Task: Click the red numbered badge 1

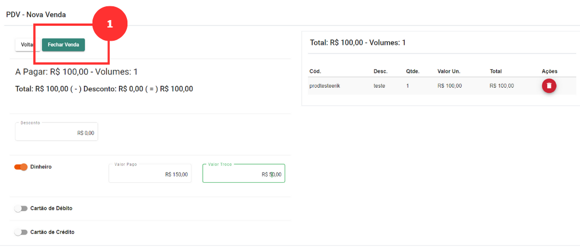Action: pyautogui.click(x=109, y=23)
